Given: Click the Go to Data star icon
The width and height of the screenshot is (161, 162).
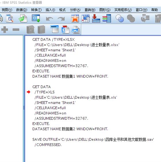Looking at the screenshot, I should [75, 18].
